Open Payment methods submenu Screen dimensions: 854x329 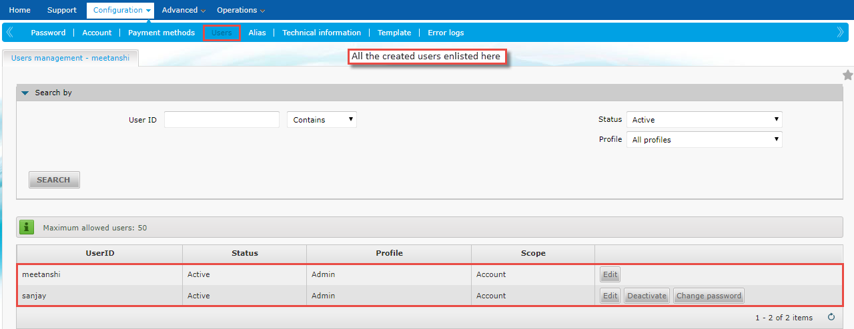(161, 33)
